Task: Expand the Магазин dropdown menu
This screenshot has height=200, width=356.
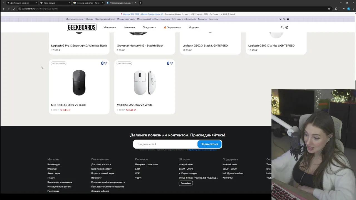Action: (110, 27)
